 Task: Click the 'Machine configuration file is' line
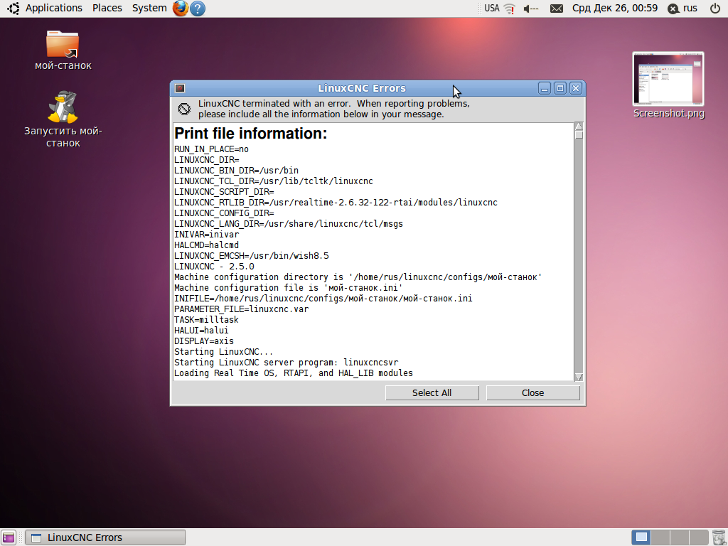pyautogui.click(x=289, y=289)
